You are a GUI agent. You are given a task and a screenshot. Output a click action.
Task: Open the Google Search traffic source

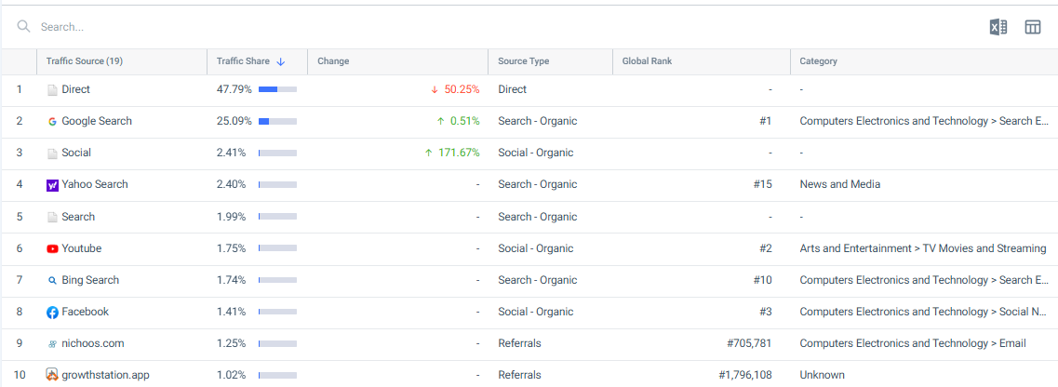point(97,121)
